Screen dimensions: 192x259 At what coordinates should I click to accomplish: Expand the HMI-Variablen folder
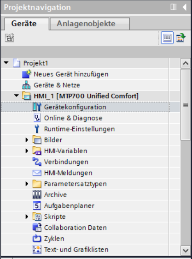[27, 151]
